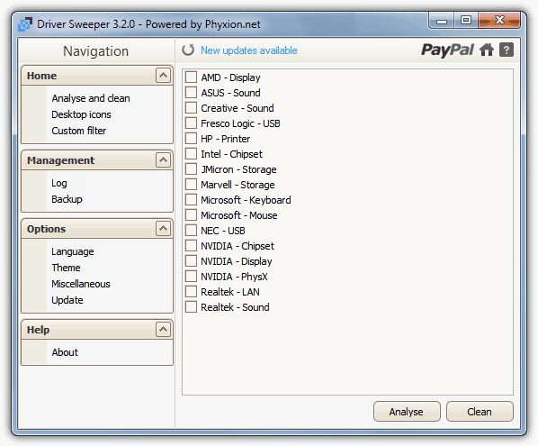Open Miscellaneous options
The height and width of the screenshot is (446, 538).
coord(81,284)
